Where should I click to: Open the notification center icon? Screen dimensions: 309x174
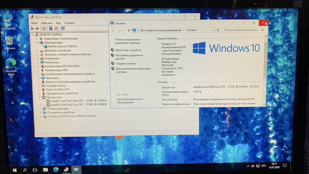pos(285,165)
